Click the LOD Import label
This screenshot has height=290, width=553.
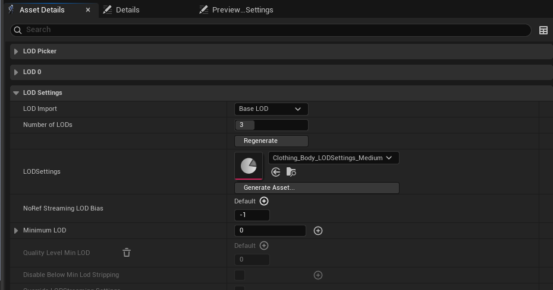(x=40, y=109)
